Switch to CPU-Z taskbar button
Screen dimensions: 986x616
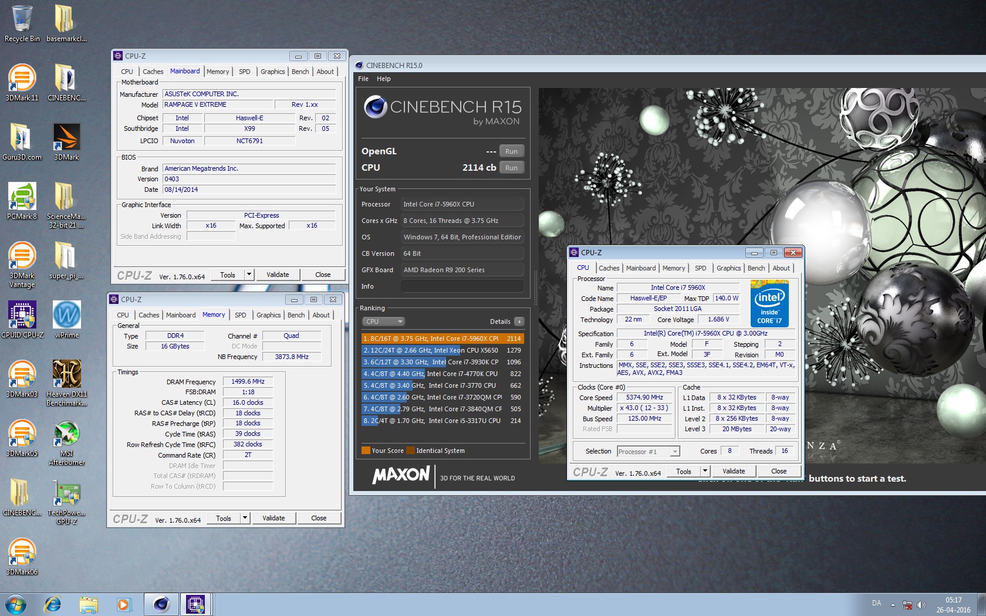point(195,604)
